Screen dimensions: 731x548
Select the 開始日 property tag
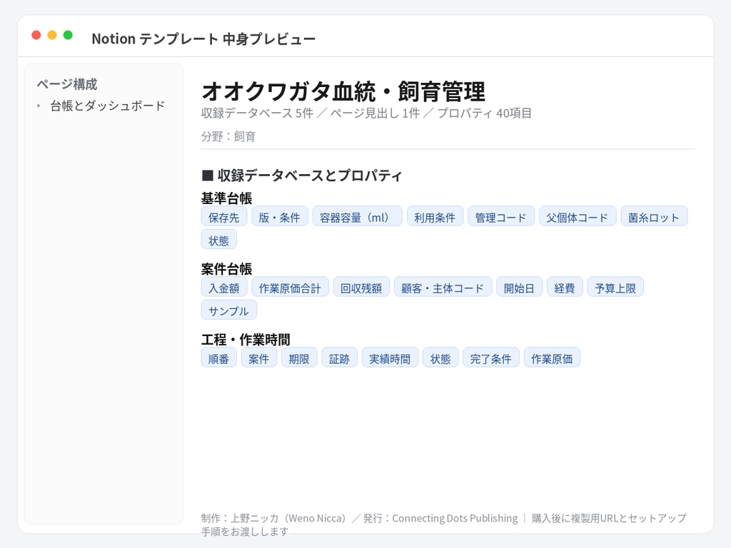point(520,287)
